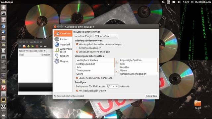Click the 14:20 clock in top panel
Screen dimensions: 212x119
pos(186,2)
